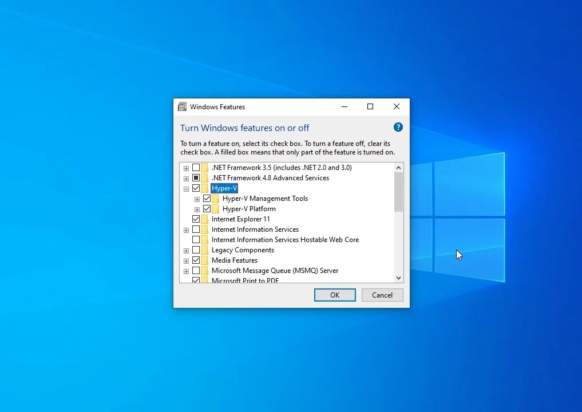Click the folder icon next to Hyper-V
The width and height of the screenshot is (582, 412).
click(204, 188)
